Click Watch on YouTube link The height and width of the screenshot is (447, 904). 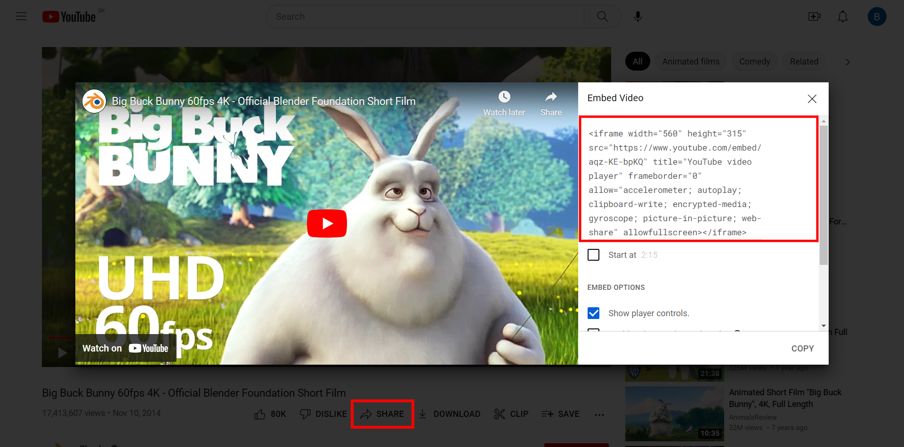(x=125, y=349)
